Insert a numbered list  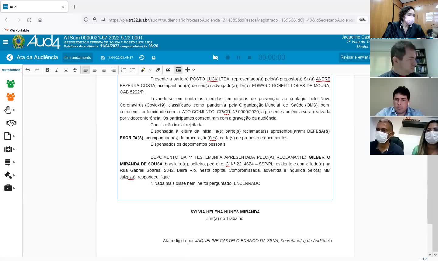(x=123, y=70)
